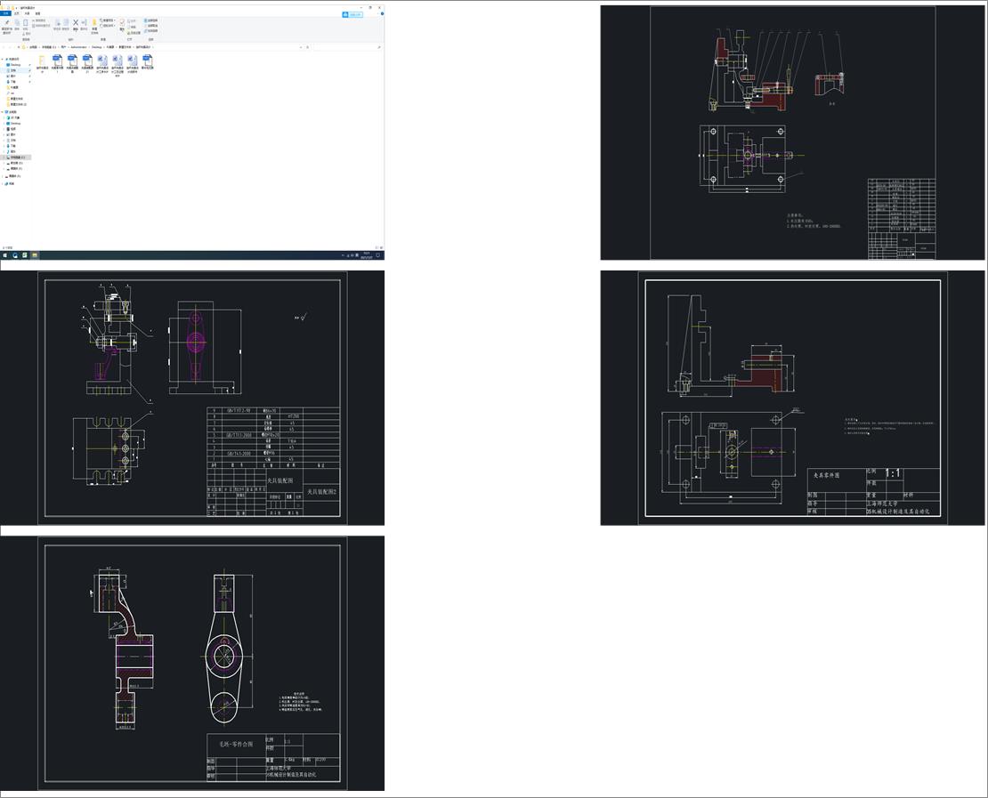The height and width of the screenshot is (798, 988).
Task: Click the Windows Start button
Action: [5, 255]
